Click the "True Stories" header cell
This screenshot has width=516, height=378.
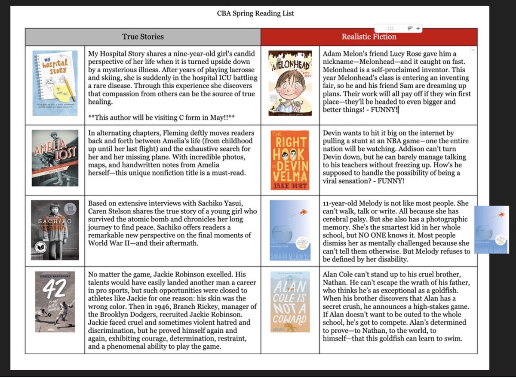pyautogui.click(x=143, y=37)
